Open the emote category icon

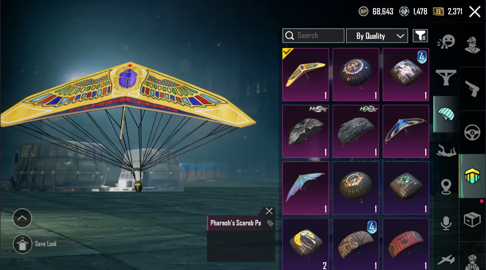click(x=446, y=42)
